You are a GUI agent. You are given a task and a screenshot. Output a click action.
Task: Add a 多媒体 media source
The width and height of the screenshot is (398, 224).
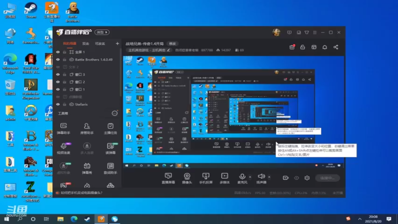(225, 178)
